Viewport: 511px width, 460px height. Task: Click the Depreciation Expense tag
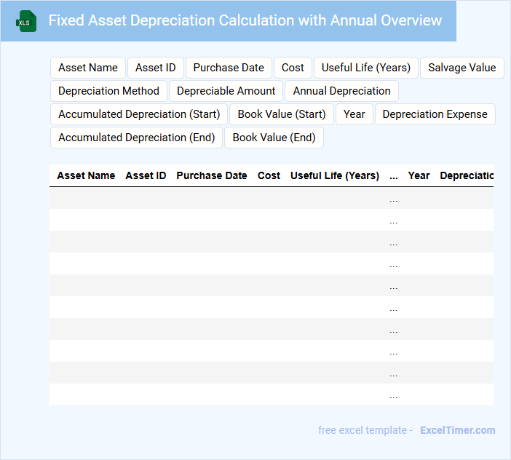(435, 114)
